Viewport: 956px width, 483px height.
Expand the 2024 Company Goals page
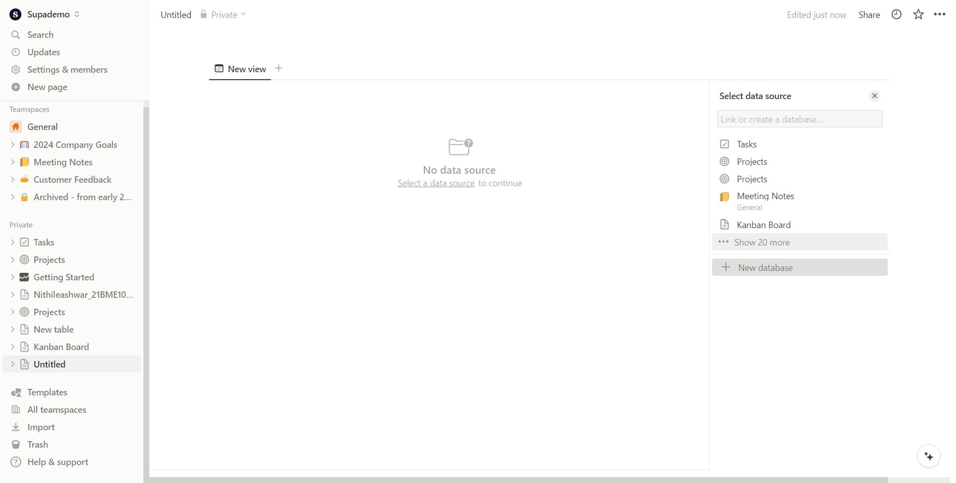point(12,144)
